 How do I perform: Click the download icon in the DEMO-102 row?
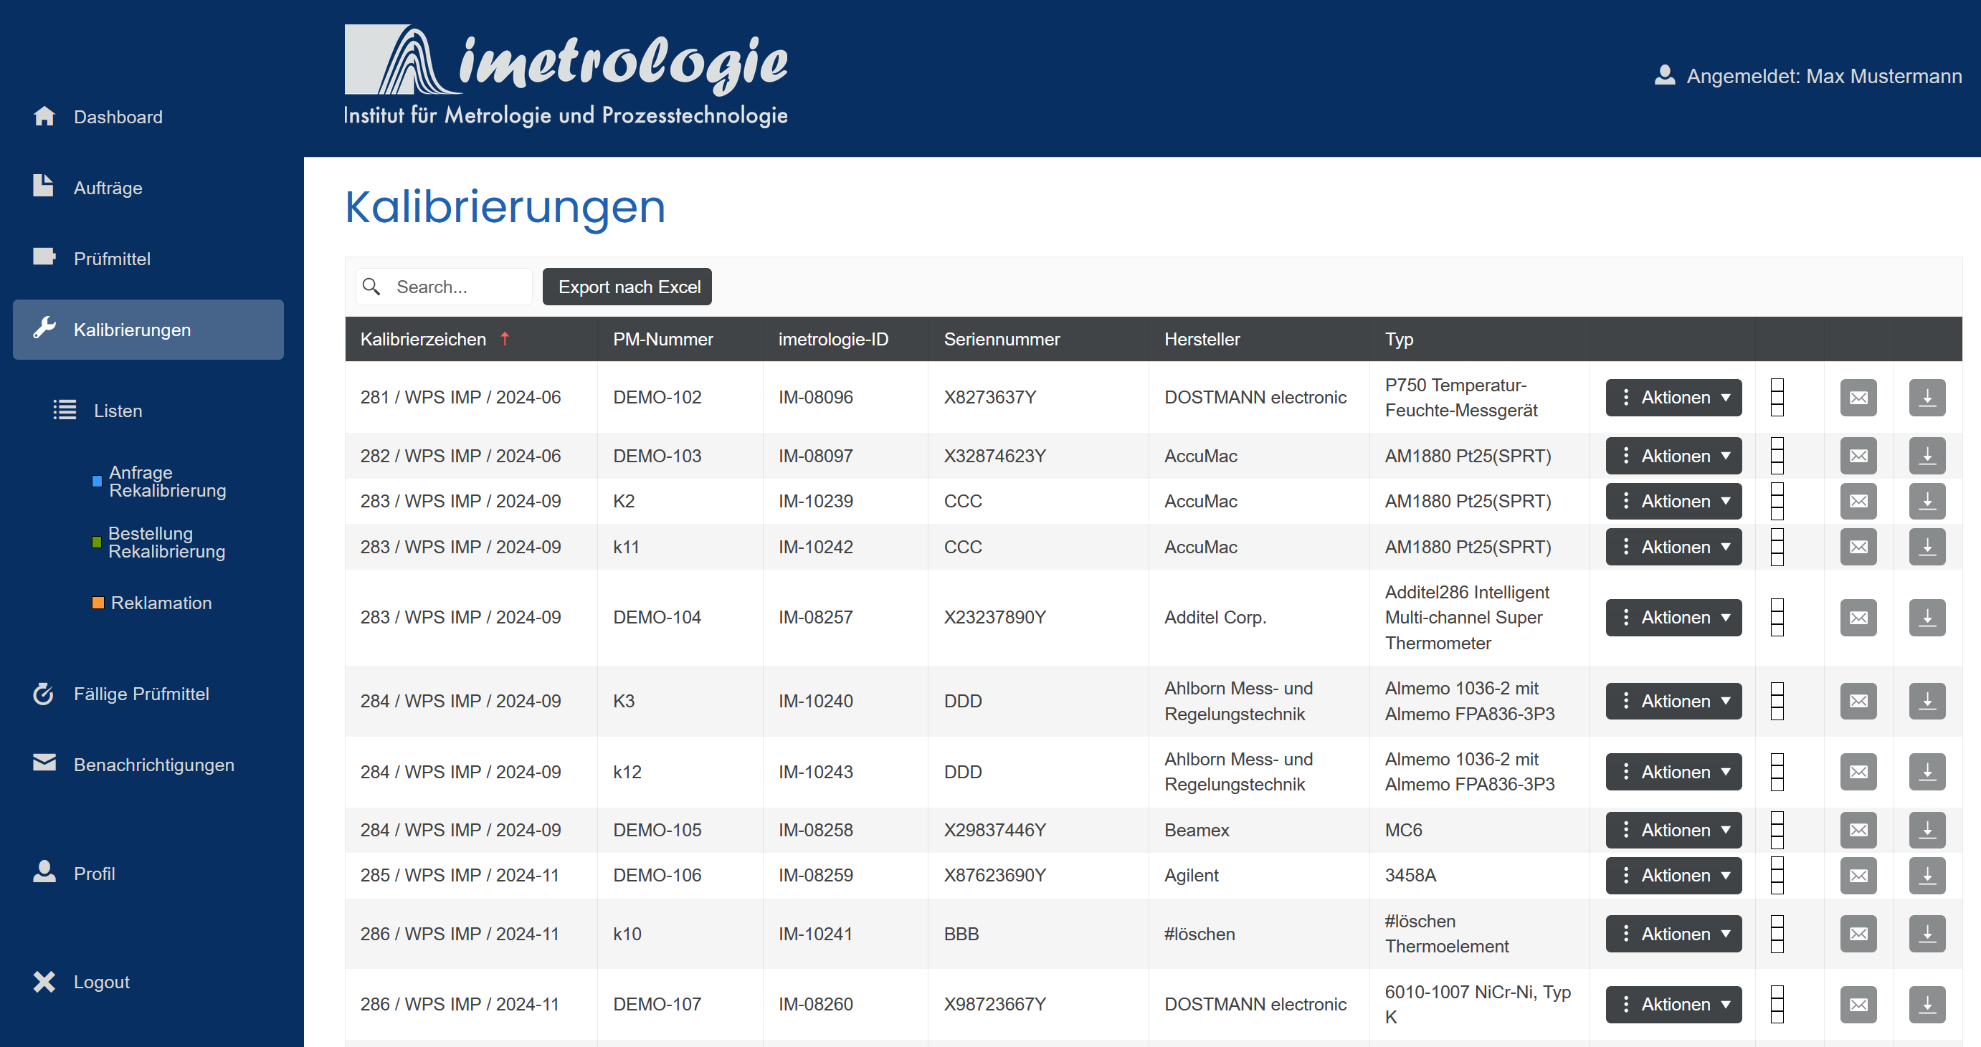point(1927,398)
